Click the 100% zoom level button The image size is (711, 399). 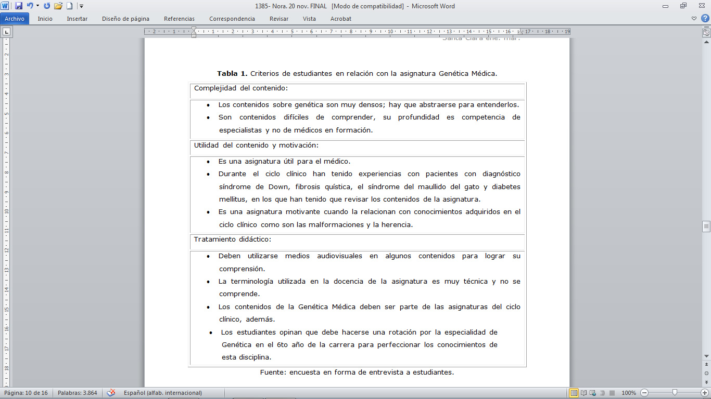(628, 393)
